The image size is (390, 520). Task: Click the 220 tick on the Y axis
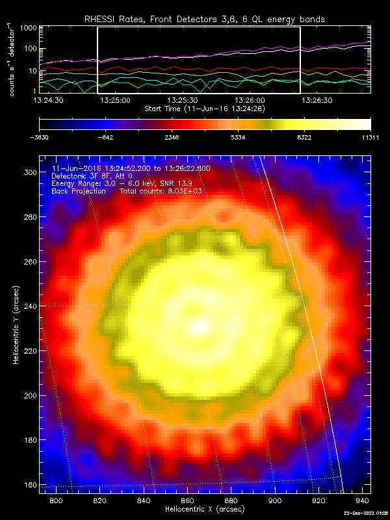(31, 351)
